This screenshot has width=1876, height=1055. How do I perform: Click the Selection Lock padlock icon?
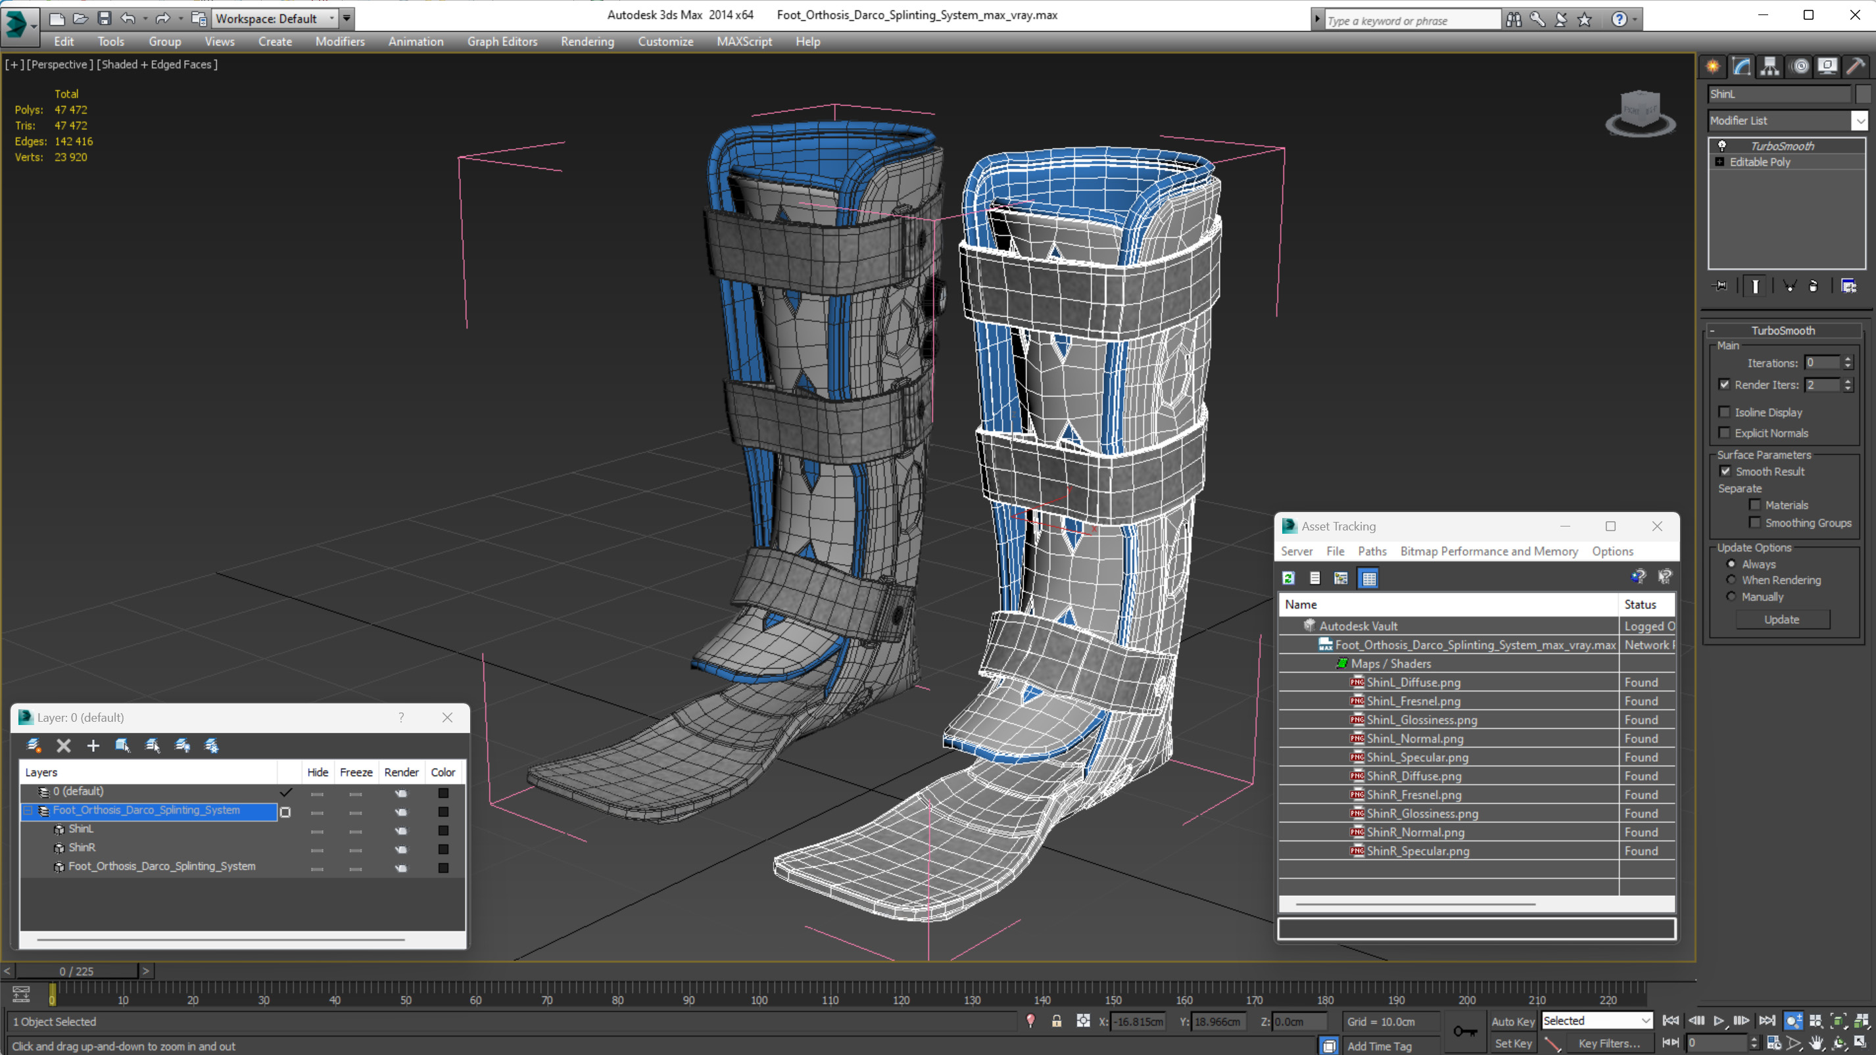1056,1021
